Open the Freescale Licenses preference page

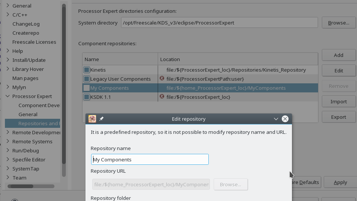[34, 42]
